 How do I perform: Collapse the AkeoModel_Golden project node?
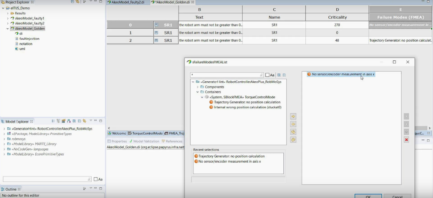(x=8, y=29)
